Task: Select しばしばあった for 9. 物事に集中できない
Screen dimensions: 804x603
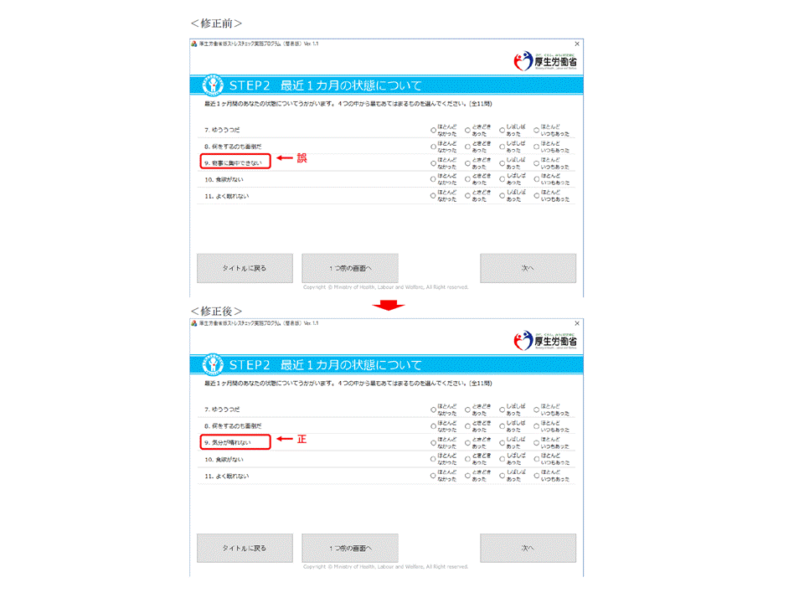Action: point(502,163)
